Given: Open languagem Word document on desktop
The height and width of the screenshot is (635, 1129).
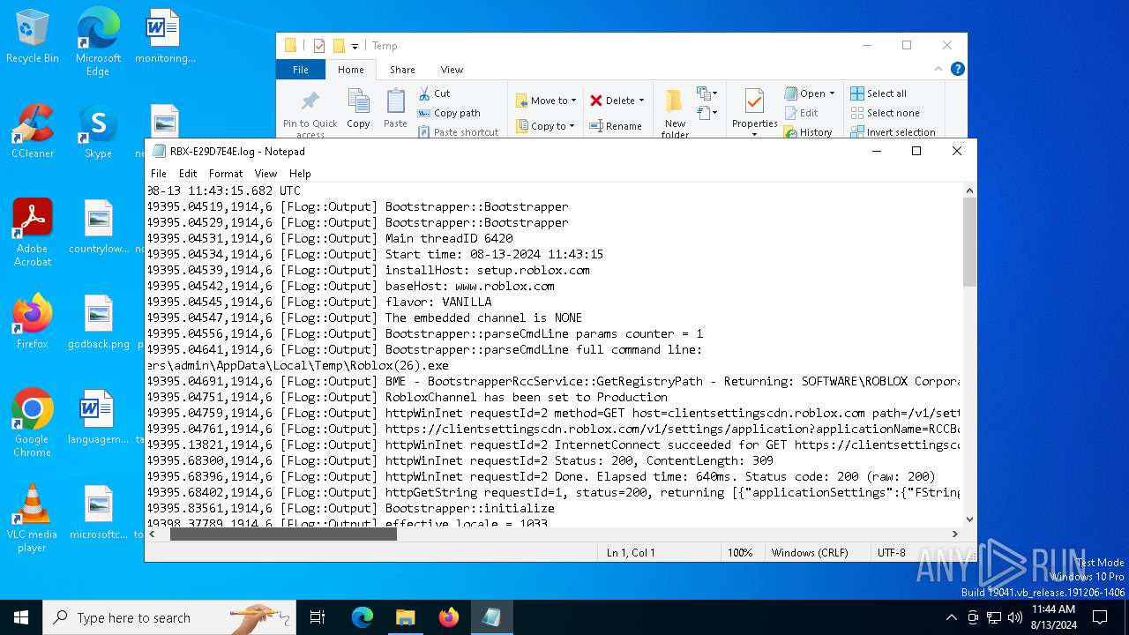Looking at the screenshot, I should (98, 417).
